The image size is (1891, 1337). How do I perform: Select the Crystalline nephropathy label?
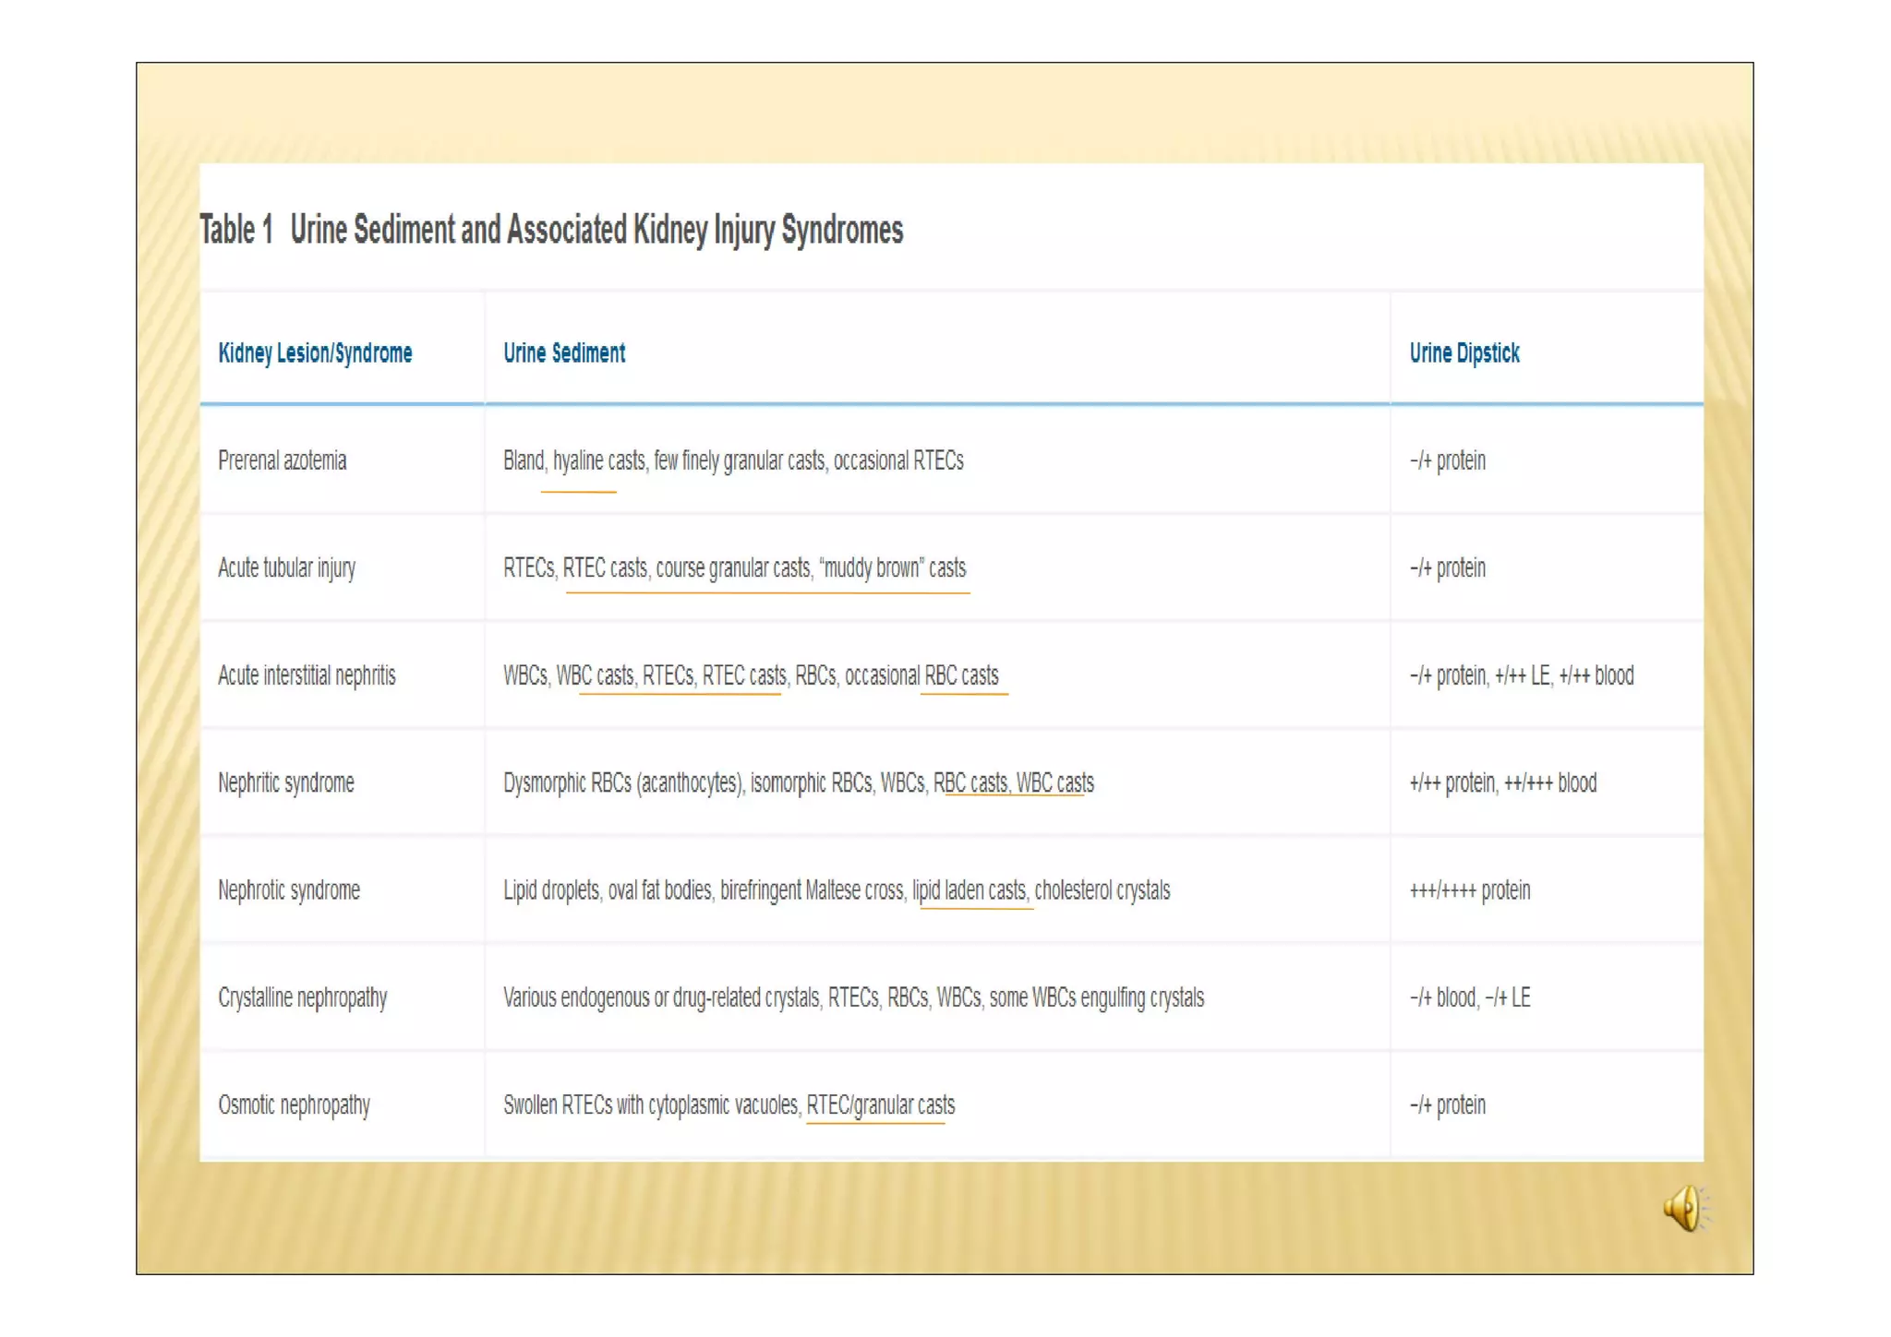click(x=302, y=998)
